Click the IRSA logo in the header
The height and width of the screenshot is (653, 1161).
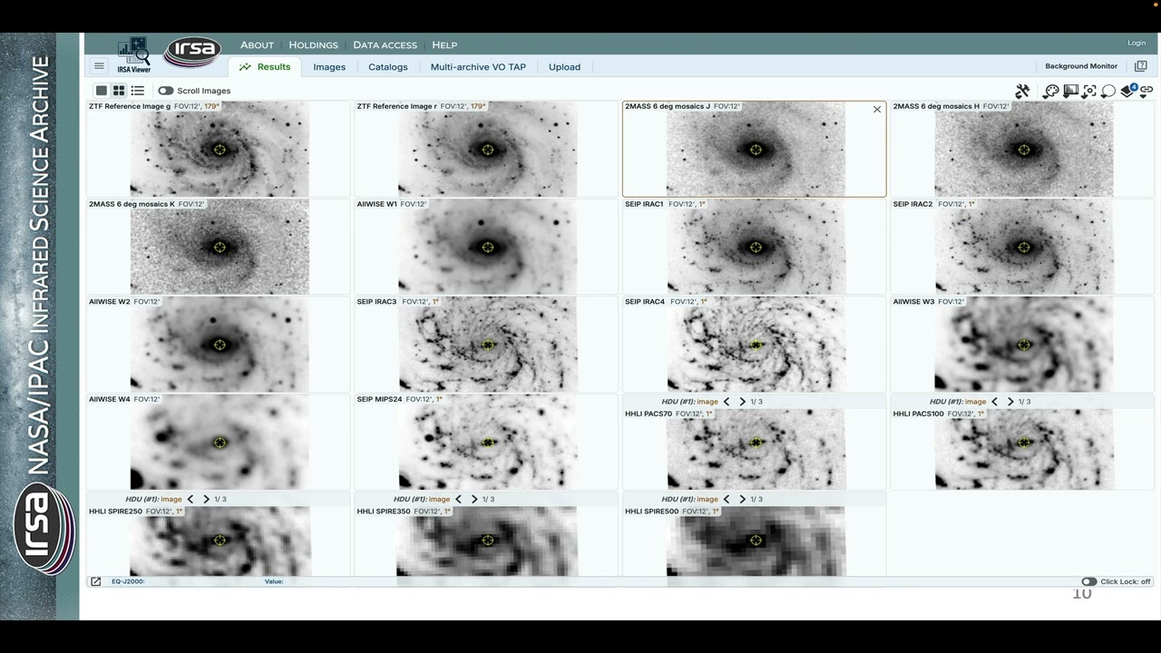coord(192,52)
